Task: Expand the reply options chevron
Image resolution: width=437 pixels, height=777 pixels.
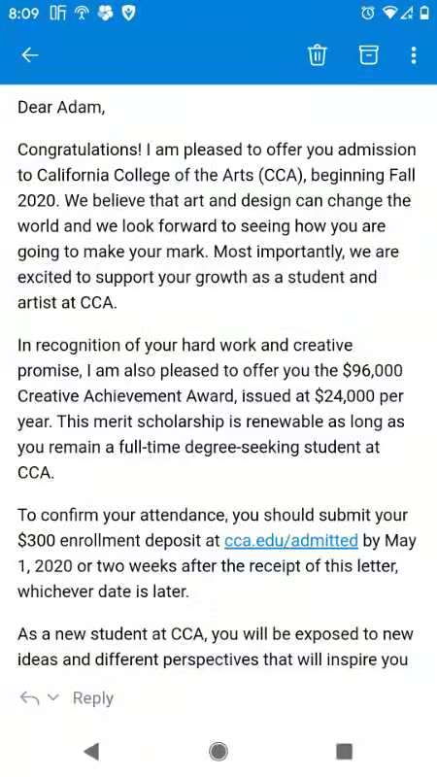Action: coord(53,697)
